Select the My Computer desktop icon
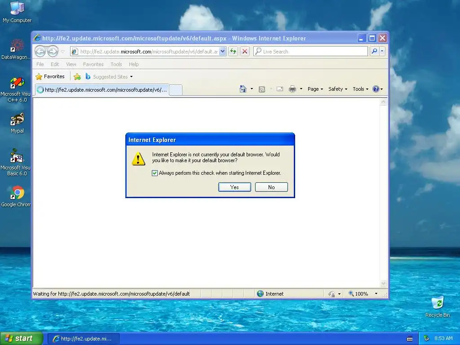The image size is (460, 345). (17, 12)
